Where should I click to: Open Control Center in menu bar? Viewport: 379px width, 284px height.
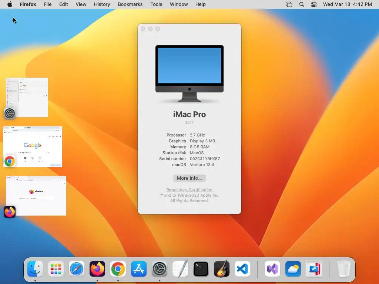(314, 4)
